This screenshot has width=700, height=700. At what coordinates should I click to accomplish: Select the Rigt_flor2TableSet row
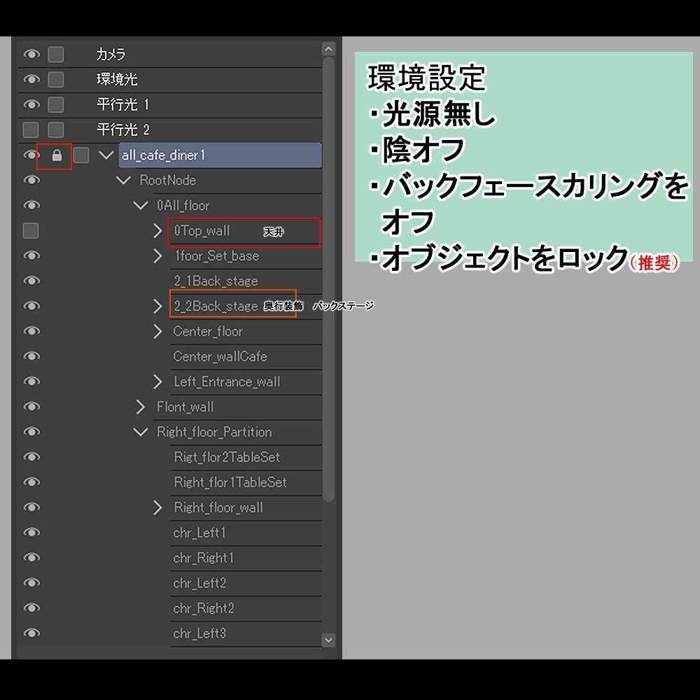tap(246, 457)
